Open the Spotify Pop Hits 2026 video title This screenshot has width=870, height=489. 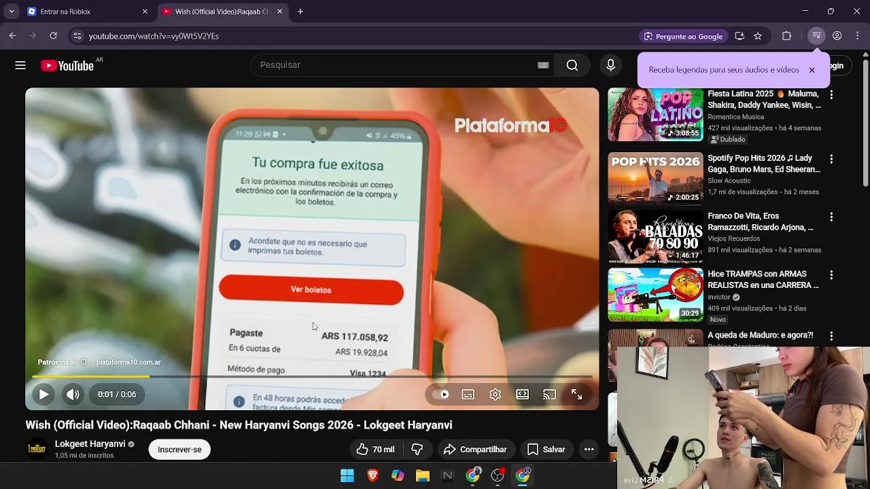764,164
